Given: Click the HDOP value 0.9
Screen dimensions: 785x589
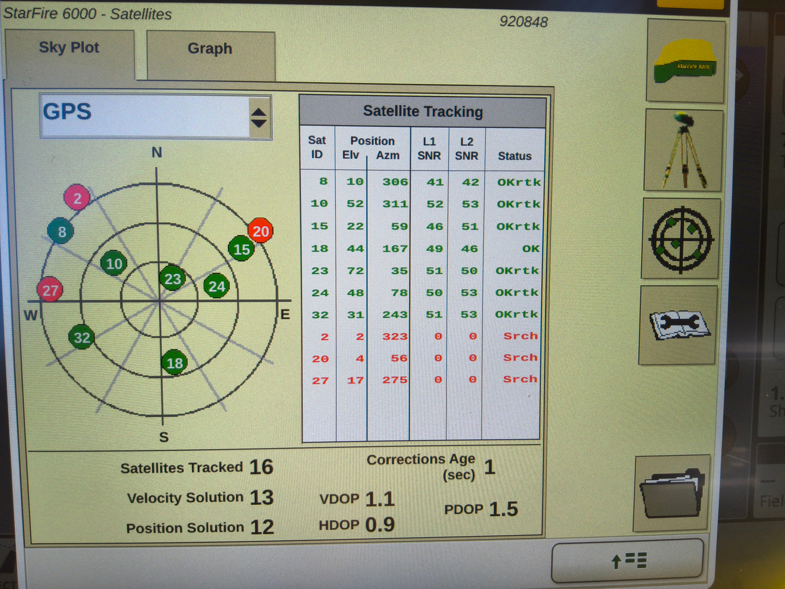Looking at the screenshot, I should [380, 525].
